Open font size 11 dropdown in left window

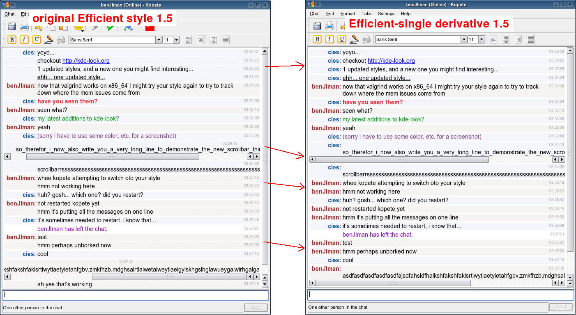(x=176, y=40)
